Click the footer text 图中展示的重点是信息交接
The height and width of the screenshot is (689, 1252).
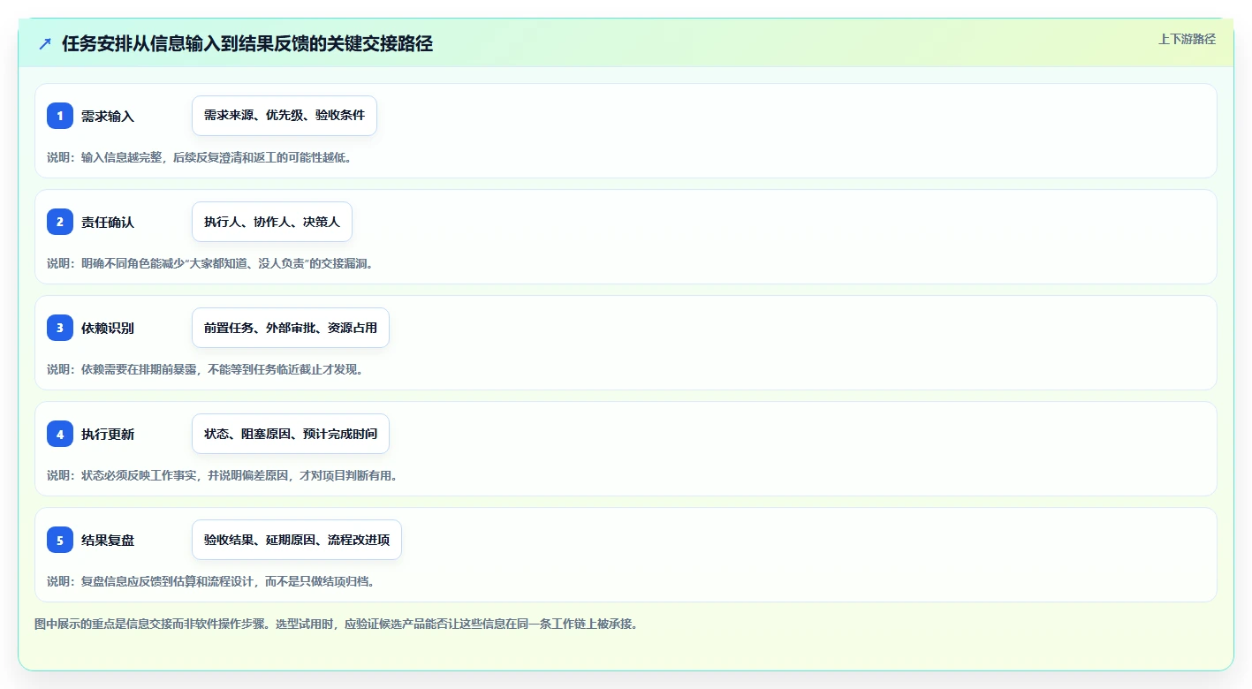(336, 624)
